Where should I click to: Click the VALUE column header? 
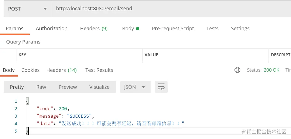[151, 55]
